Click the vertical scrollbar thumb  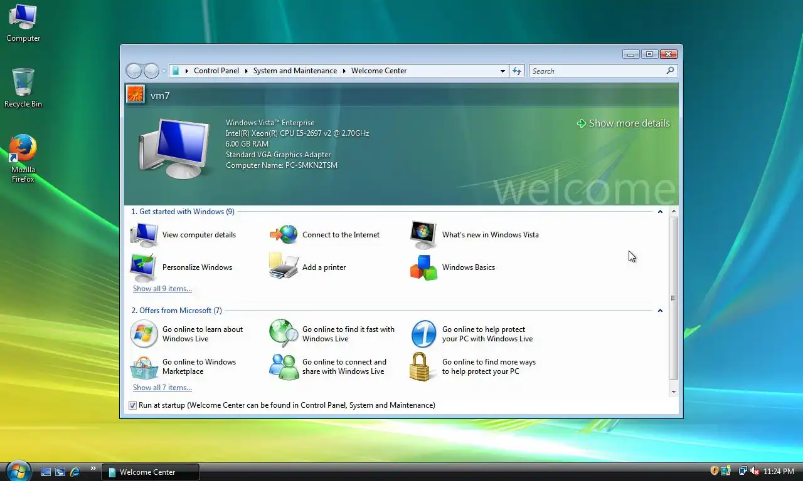(674, 298)
